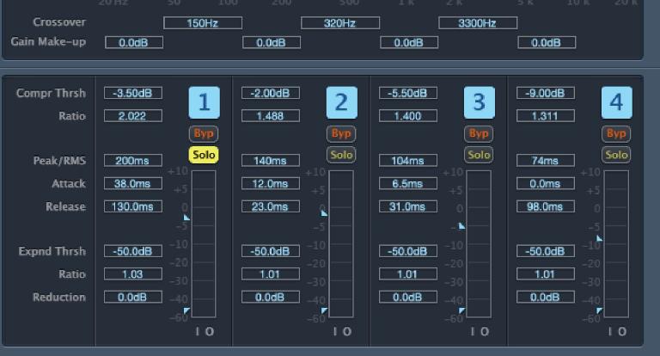
Task: Click band 3 Gain Make-up 0.0dB field
Action: point(409,42)
